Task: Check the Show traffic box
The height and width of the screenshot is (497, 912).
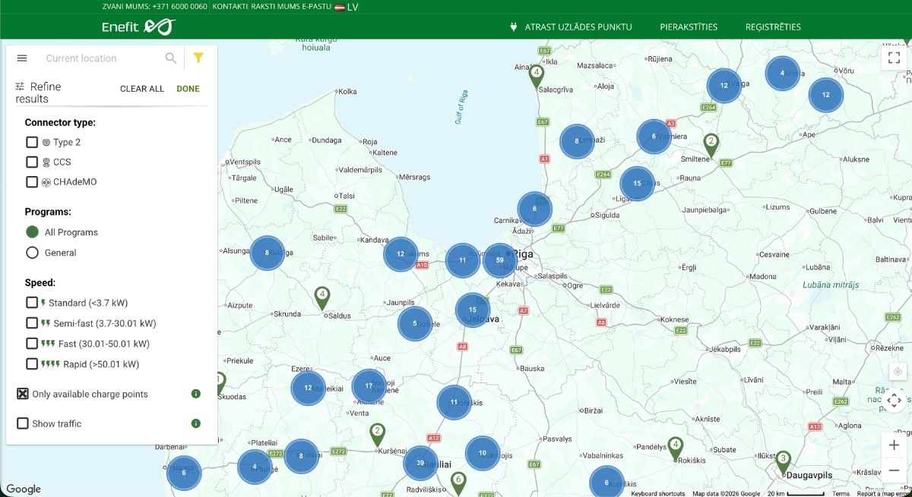Action: pyautogui.click(x=23, y=423)
